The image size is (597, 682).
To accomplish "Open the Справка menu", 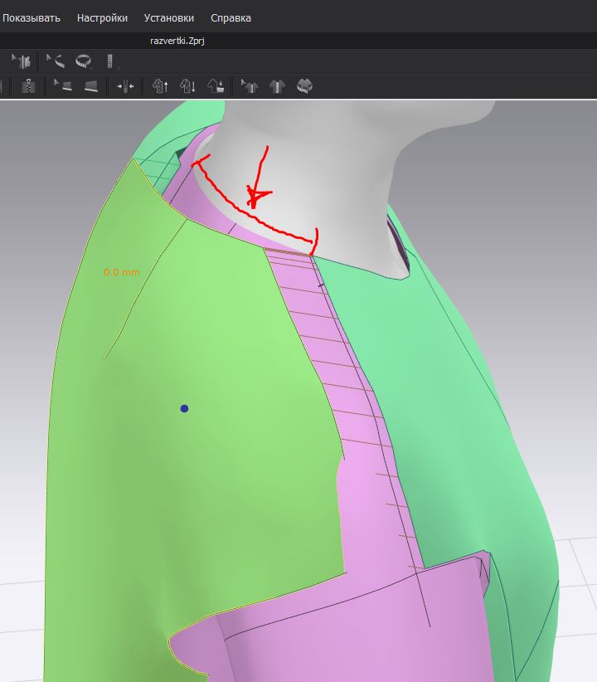I will [231, 18].
